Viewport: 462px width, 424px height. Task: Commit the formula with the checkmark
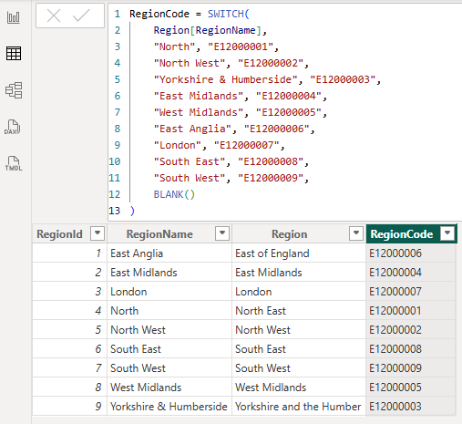tap(81, 16)
